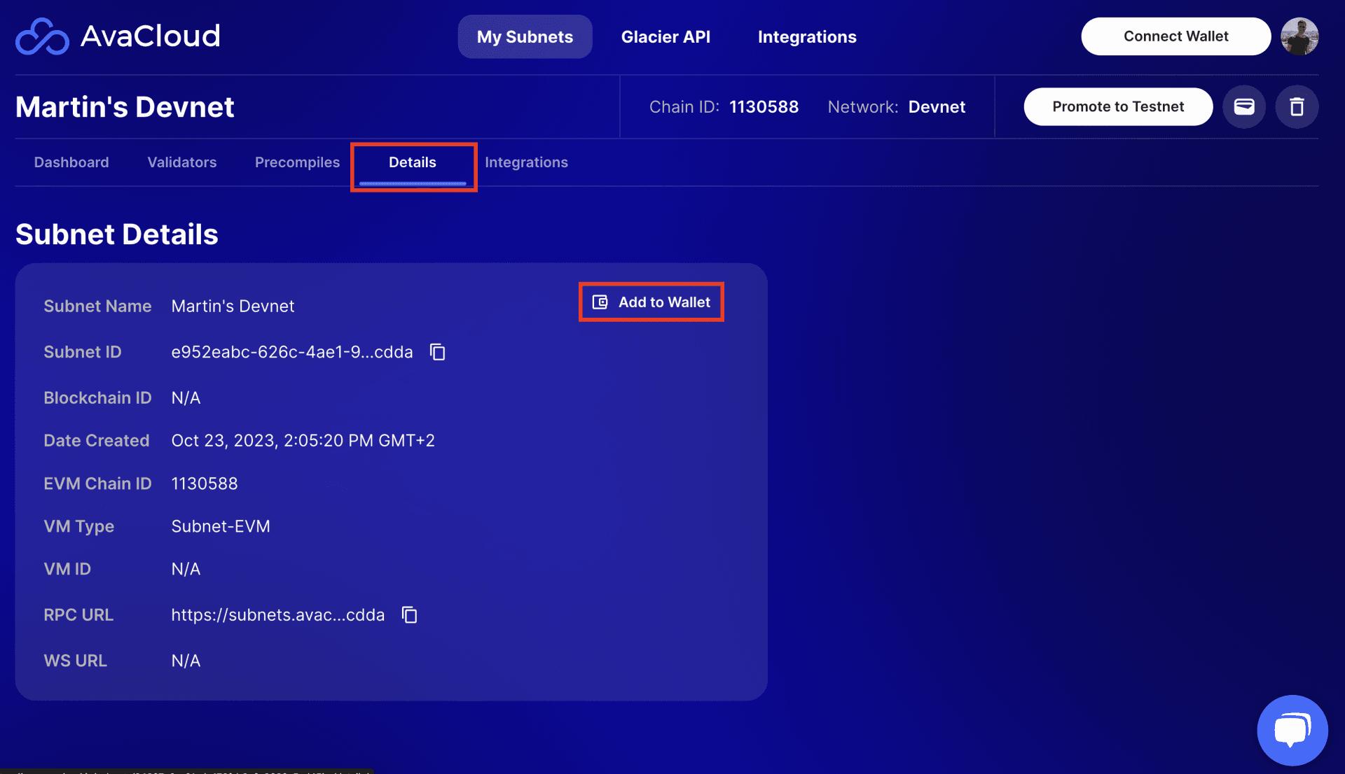Open the Validators tab
This screenshot has height=774, width=1345.
point(182,162)
